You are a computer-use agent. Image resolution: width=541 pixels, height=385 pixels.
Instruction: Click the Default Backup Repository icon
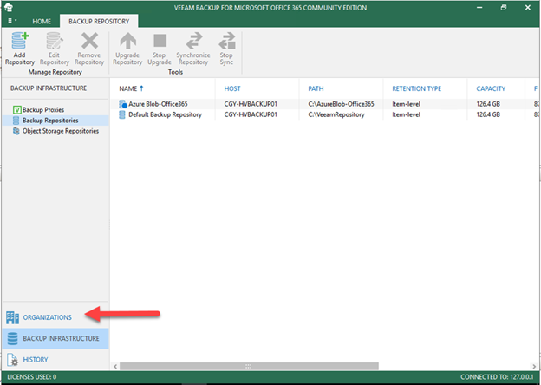(122, 114)
